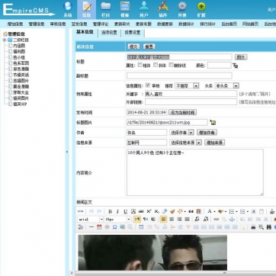Open 管理评论 in the submenu bar
Image resolution: width=276 pixels, height=276 pixels.
pos(101,24)
